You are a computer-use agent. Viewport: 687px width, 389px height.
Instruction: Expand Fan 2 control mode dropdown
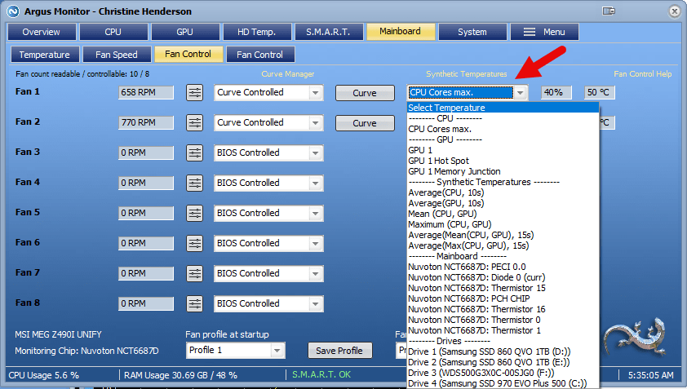(316, 123)
